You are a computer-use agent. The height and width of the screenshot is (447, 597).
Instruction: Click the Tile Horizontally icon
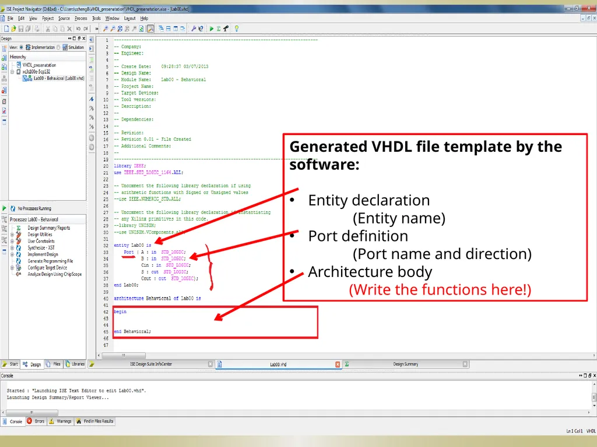click(x=168, y=29)
